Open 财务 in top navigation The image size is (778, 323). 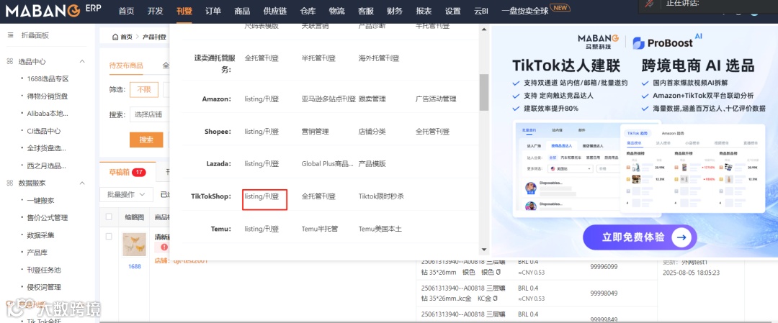(395, 11)
